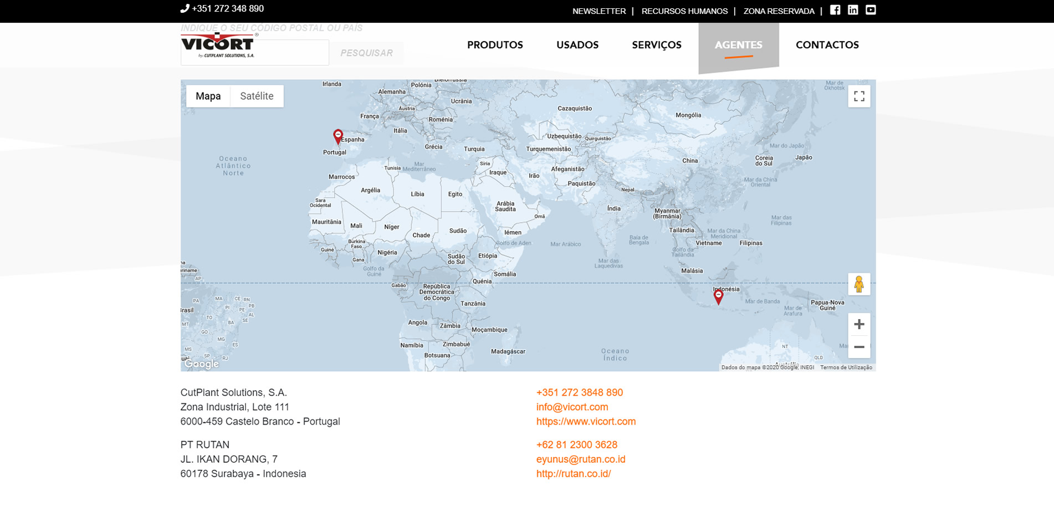Screen dimensions: 1054x516
Task: Go to CONTACTOS page
Action: click(827, 45)
